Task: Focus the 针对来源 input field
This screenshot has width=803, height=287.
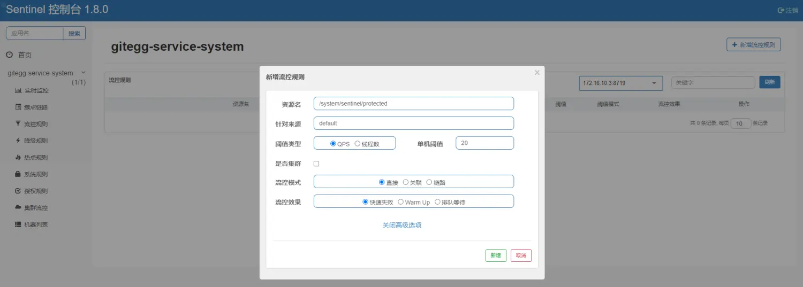Action: (414, 123)
